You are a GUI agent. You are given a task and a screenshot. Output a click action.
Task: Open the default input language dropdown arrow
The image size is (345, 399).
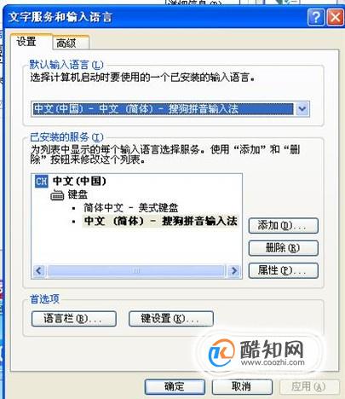coord(302,109)
